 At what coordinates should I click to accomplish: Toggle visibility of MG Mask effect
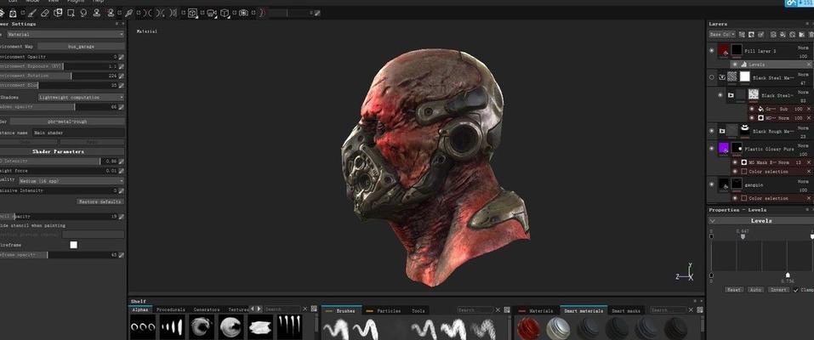(x=735, y=162)
